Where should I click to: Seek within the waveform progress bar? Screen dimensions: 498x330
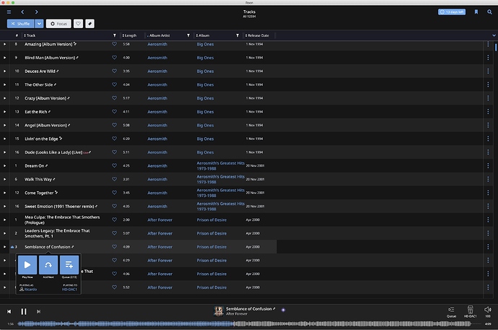point(244,324)
